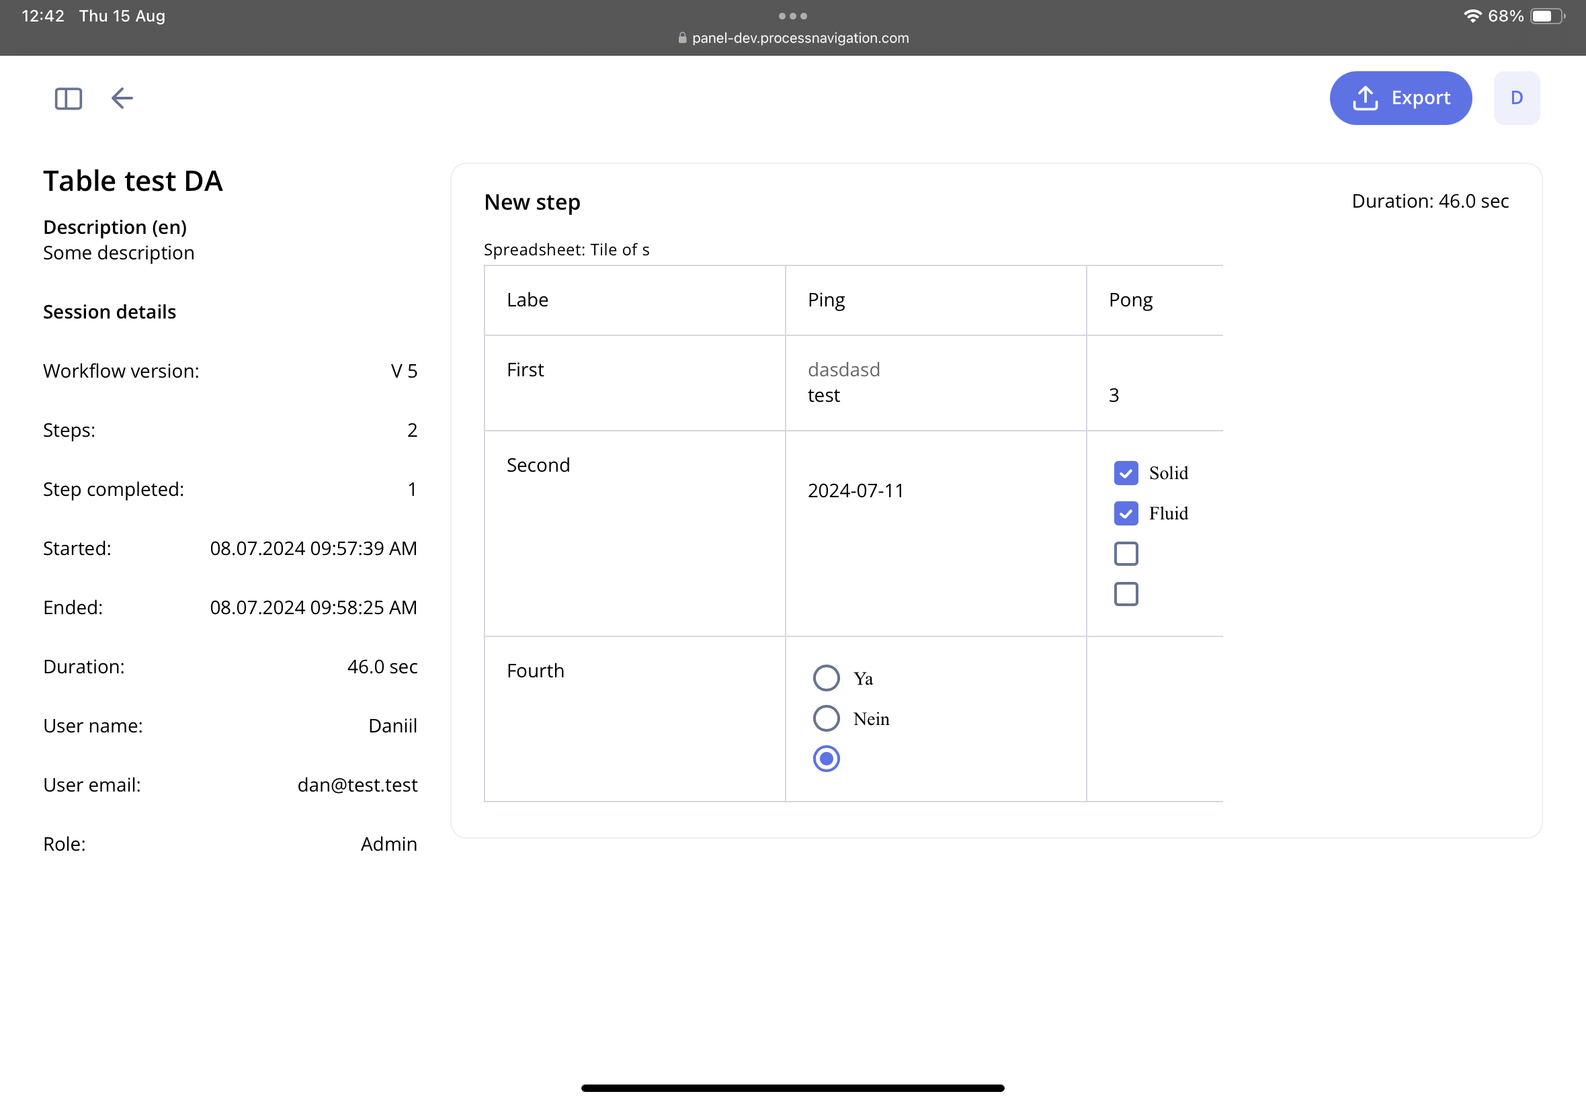Uncheck the Solid checkbox
This screenshot has width=1586, height=1102.
(x=1126, y=473)
